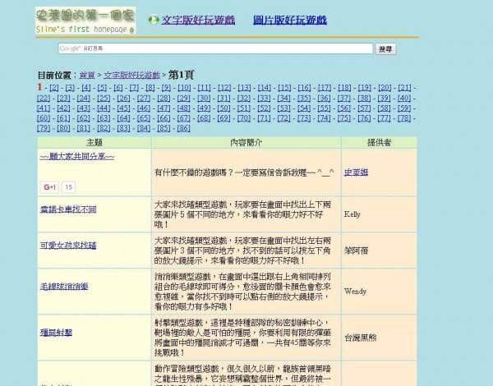Click the 內容簡介 column header

tap(246, 142)
